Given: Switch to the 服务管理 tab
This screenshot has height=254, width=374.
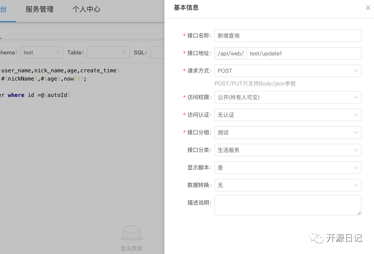Looking at the screenshot, I should (x=39, y=9).
